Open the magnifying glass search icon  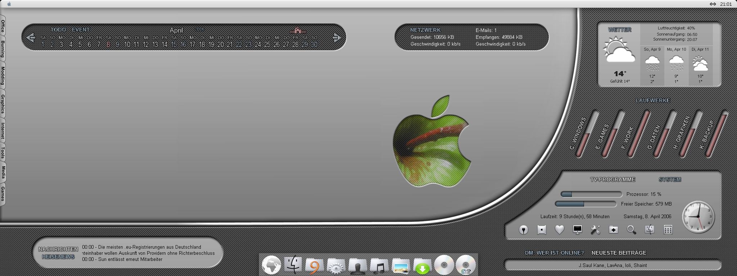click(x=632, y=230)
